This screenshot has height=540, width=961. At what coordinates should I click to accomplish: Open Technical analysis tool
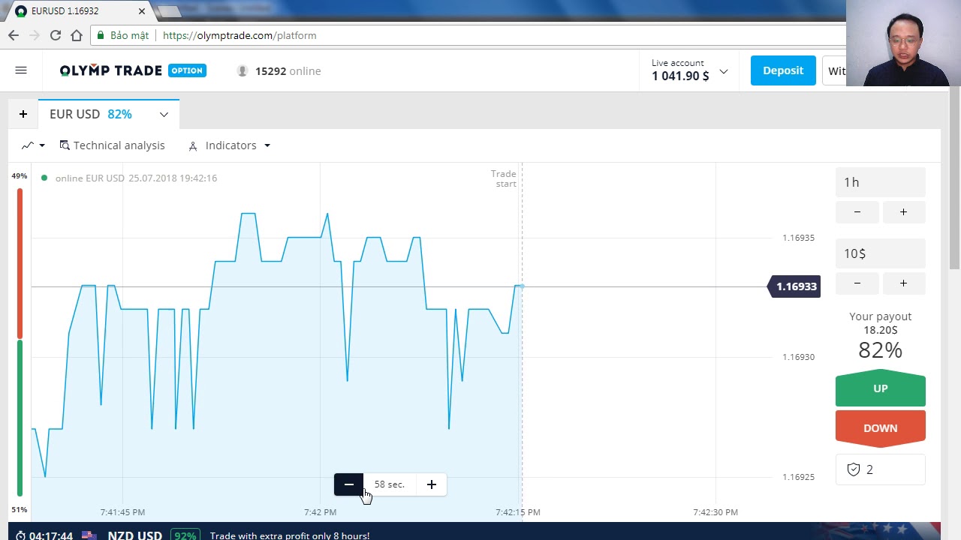pos(112,145)
